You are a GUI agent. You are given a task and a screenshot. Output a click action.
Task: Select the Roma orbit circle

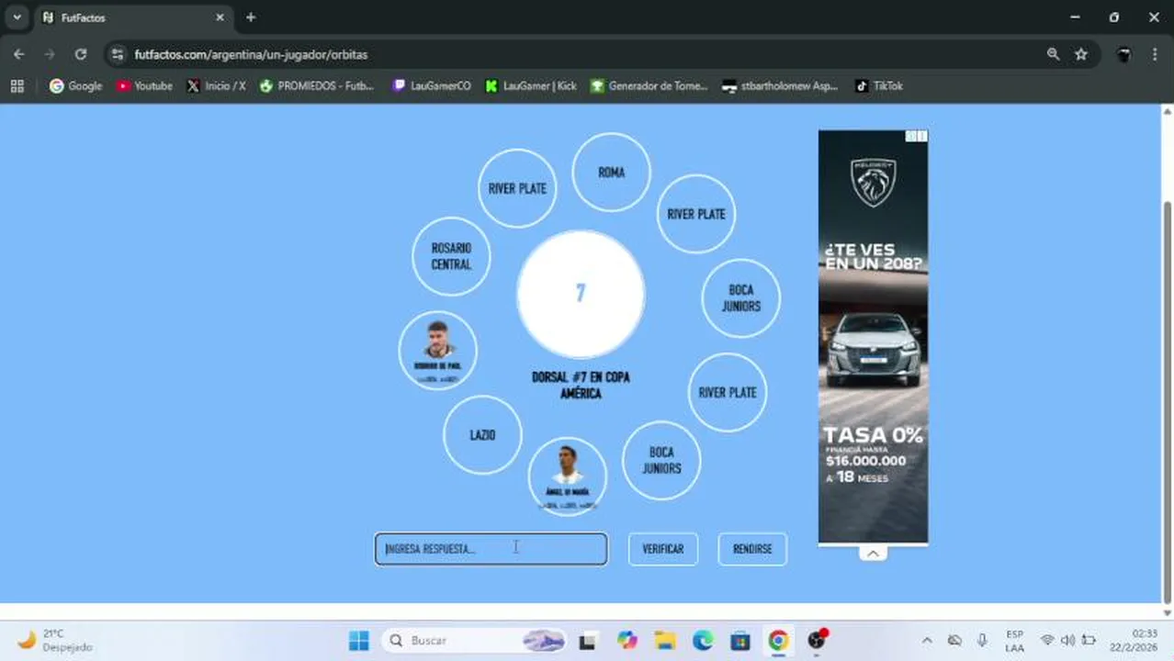pos(611,172)
